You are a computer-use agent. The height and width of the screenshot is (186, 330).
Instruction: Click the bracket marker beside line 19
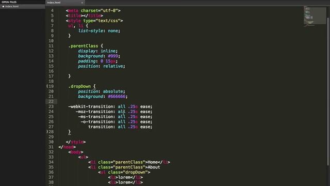coord(47,86)
